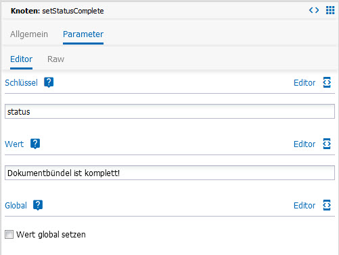Click editor icon beside Global row
Viewport: 339px width, 255px height.
pyautogui.click(x=327, y=205)
